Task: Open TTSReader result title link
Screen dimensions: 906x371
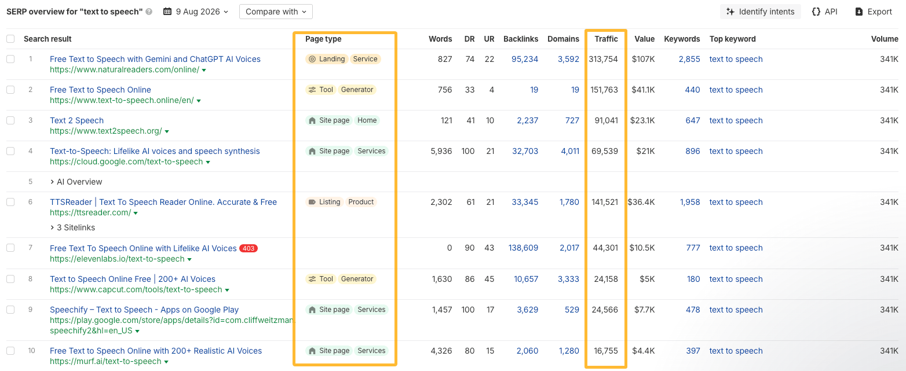Action: tap(163, 202)
